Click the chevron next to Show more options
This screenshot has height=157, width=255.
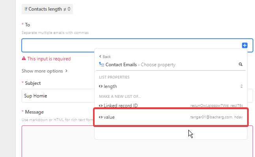point(66,71)
